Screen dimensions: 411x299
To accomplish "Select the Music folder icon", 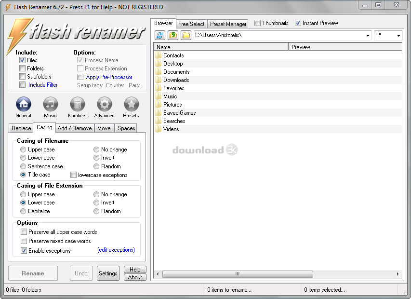I will pyautogui.click(x=158, y=96).
